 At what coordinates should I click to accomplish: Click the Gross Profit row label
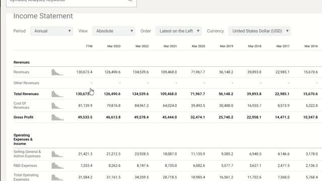[24, 117]
